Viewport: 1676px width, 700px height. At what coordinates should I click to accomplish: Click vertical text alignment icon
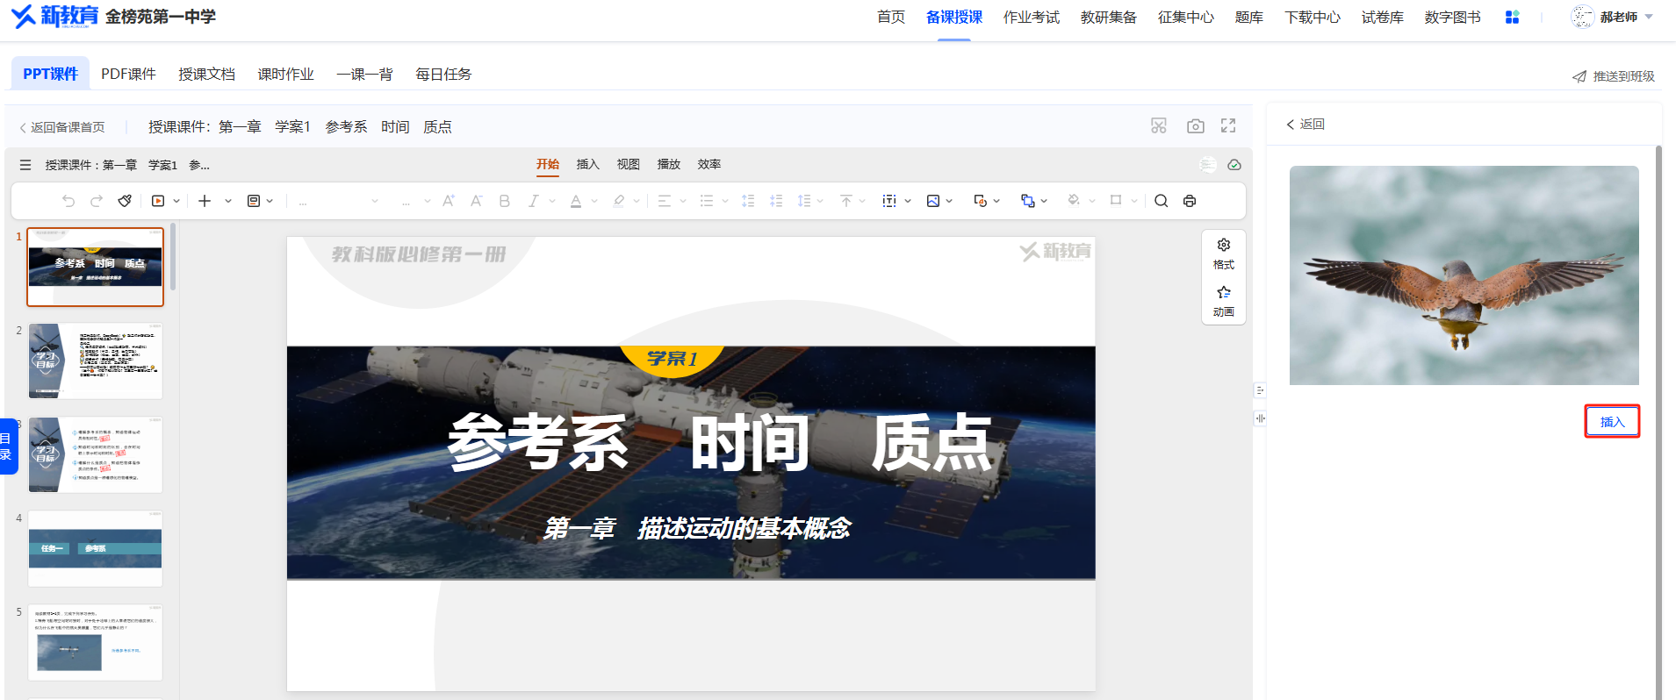pyautogui.click(x=846, y=201)
